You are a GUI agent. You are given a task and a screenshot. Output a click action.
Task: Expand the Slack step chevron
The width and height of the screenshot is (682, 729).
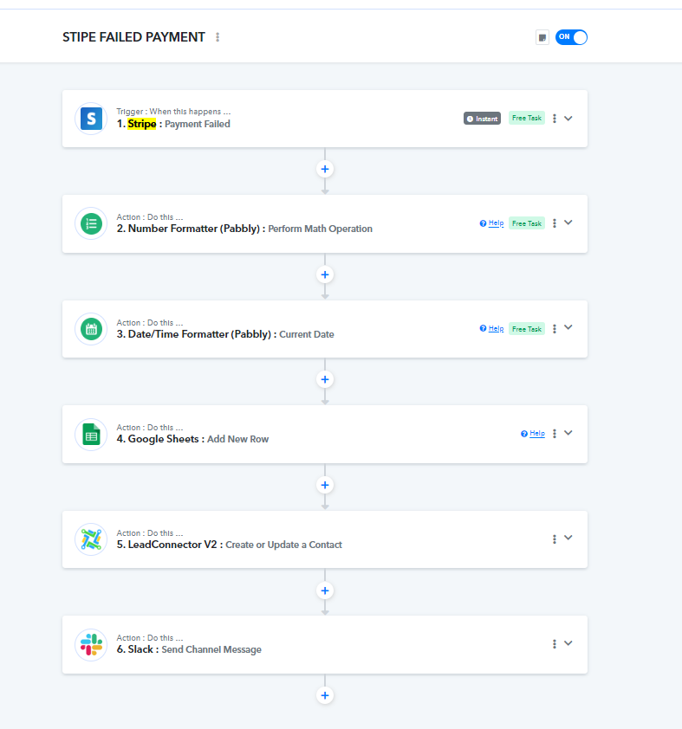click(x=568, y=643)
